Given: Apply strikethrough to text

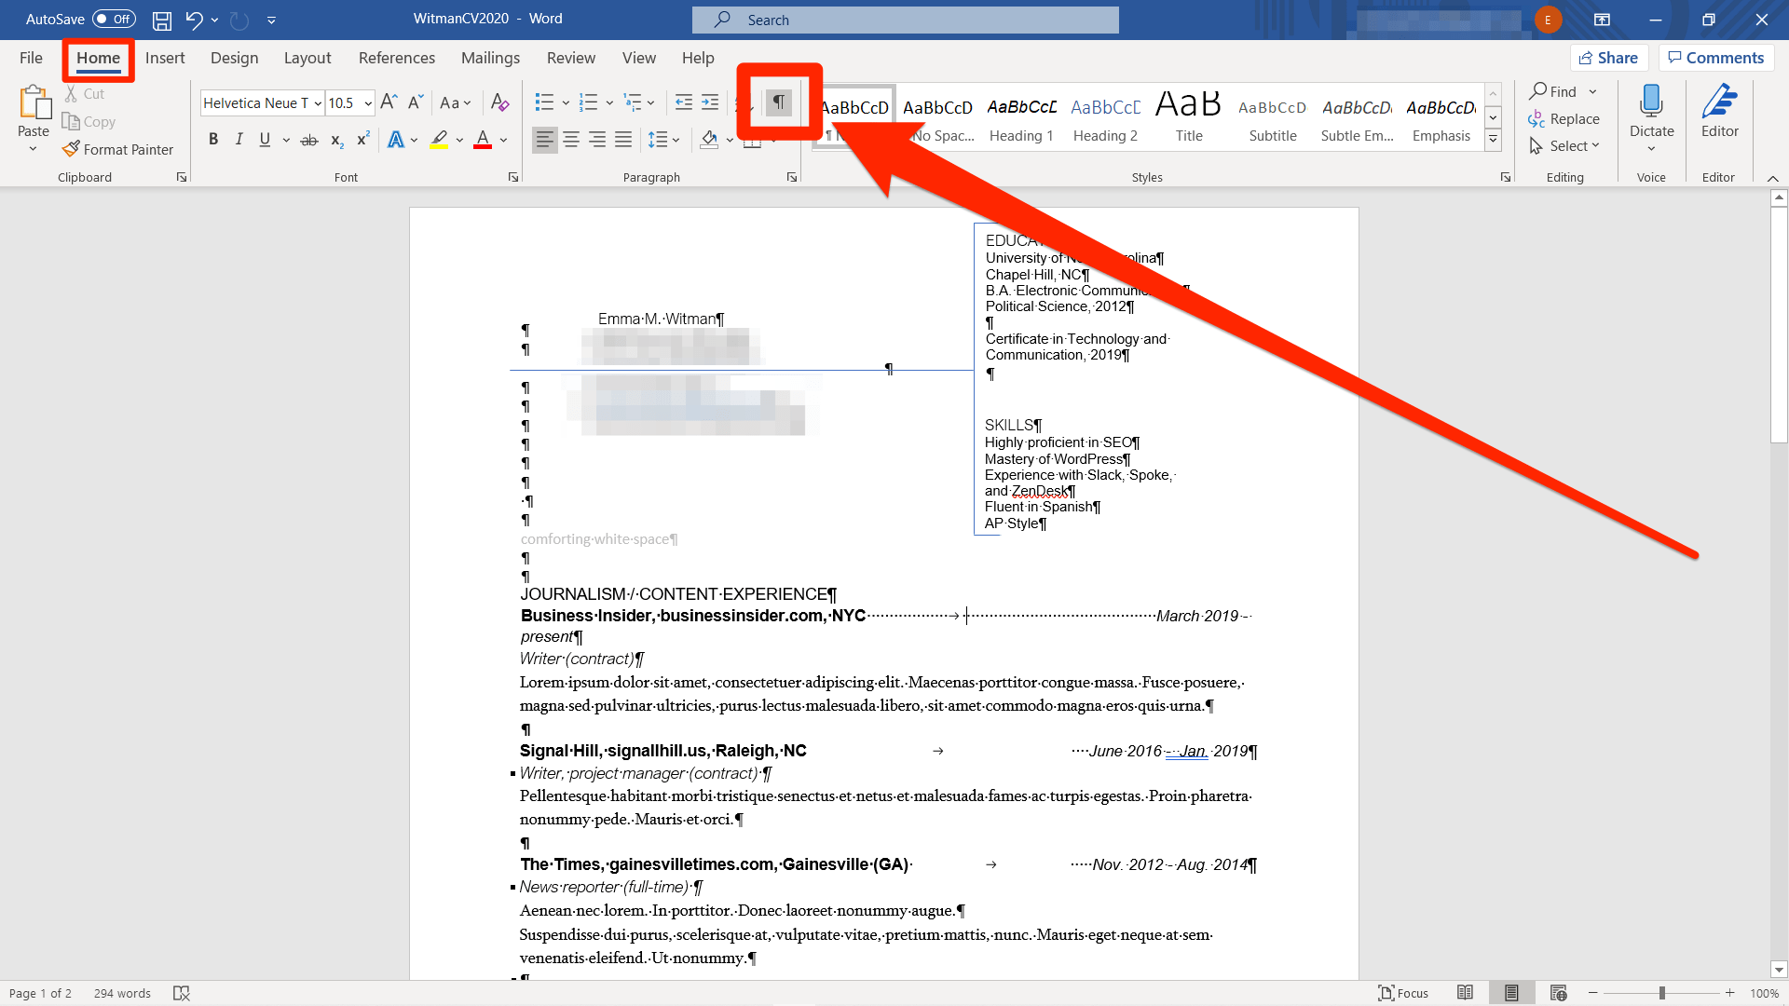Looking at the screenshot, I should (x=308, y=139).
